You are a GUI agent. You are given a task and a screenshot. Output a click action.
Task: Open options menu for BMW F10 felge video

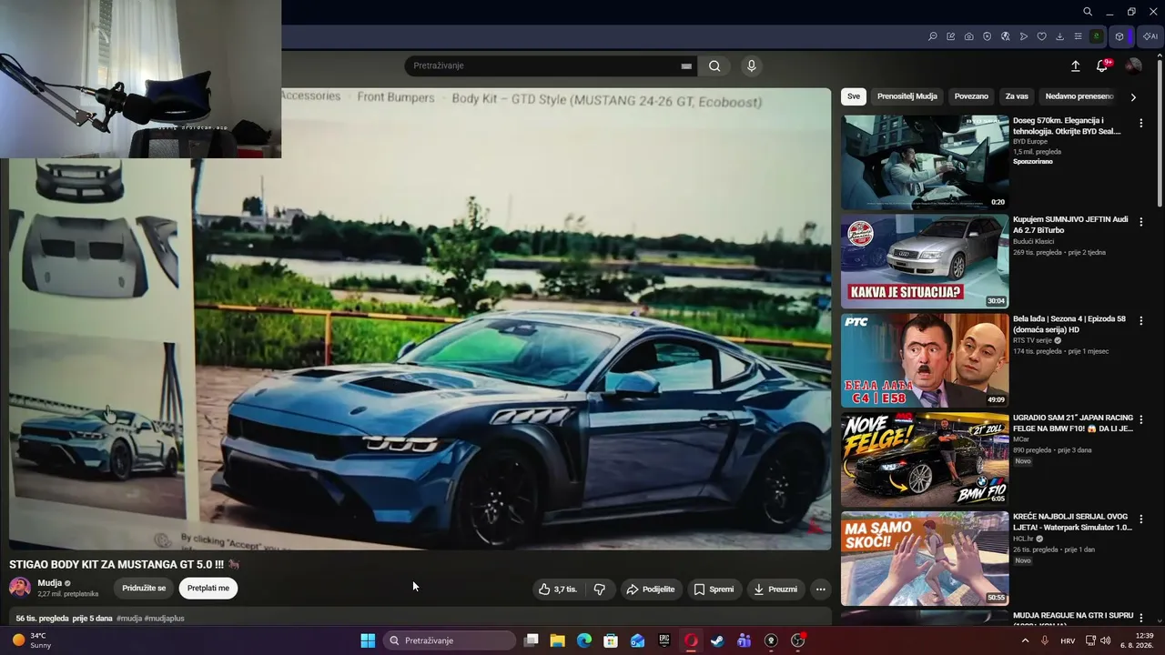click(1140, 420)
